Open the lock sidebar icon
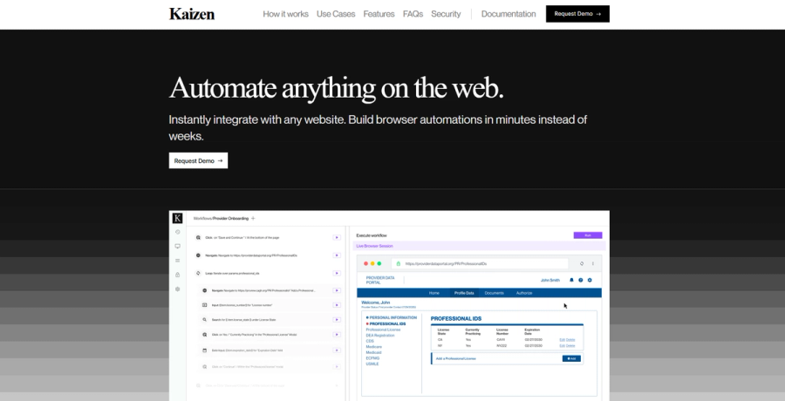Viewport: 785px width, 401px height. (x=177, y=275)
